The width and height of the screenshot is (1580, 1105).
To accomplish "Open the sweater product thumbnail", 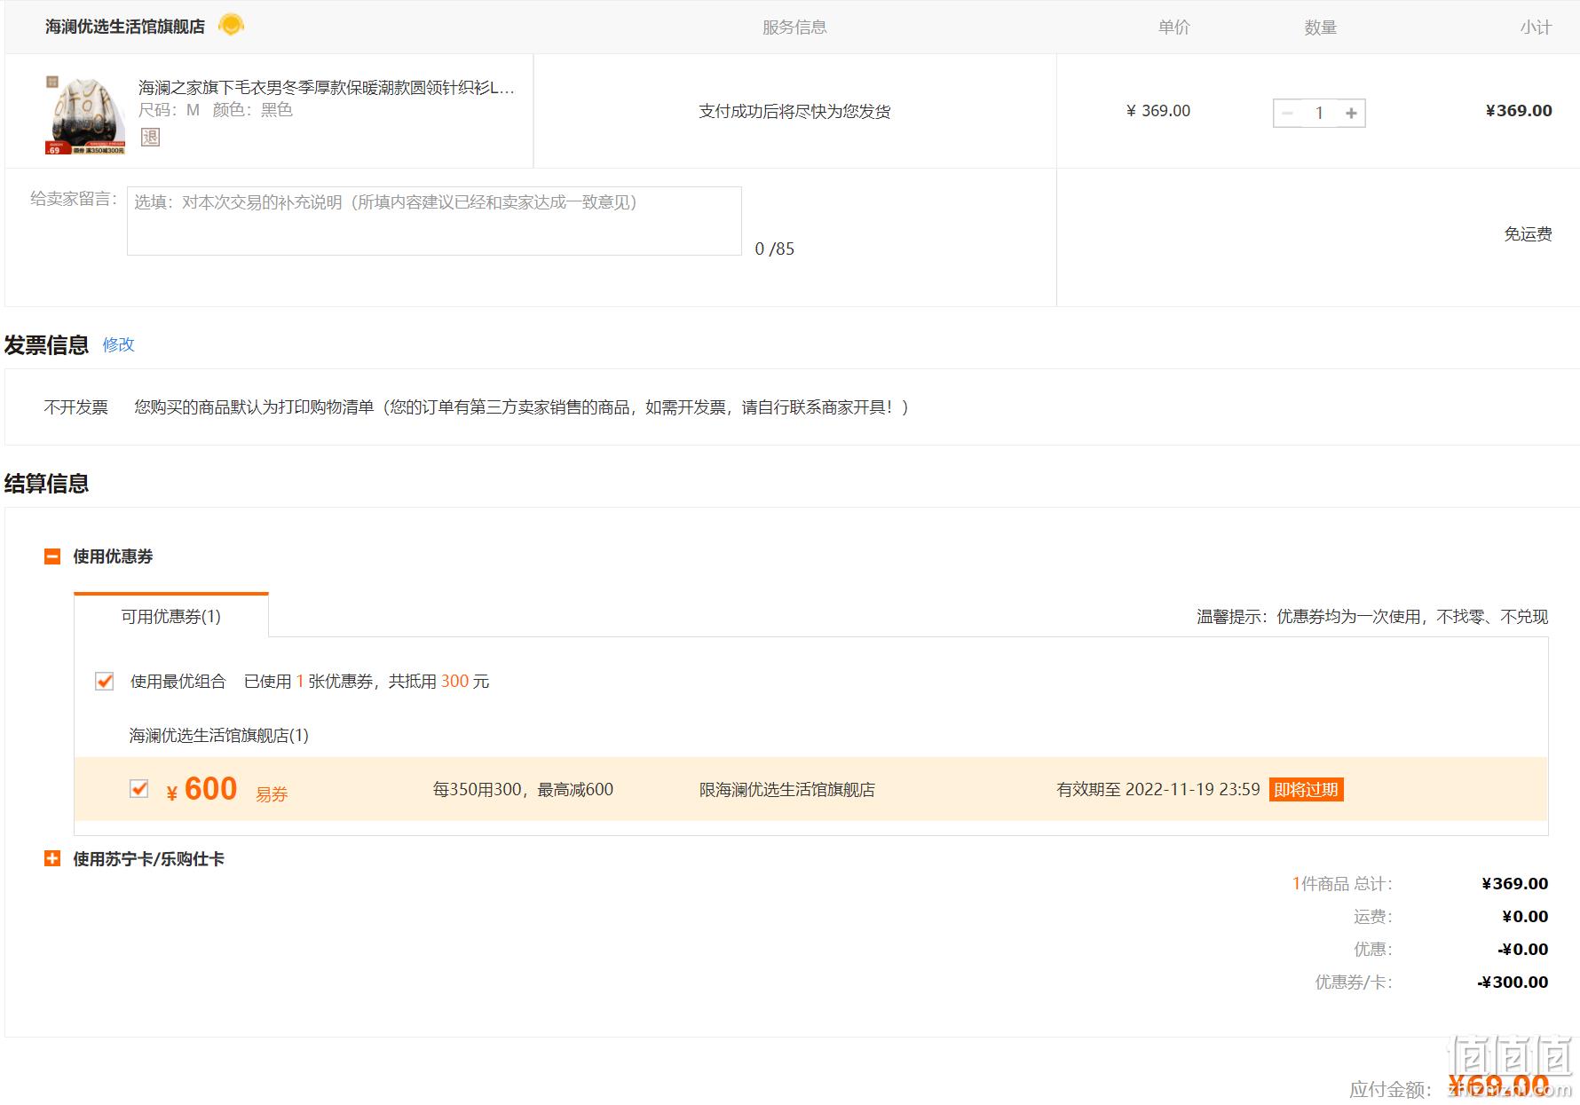I will point(85,114).
